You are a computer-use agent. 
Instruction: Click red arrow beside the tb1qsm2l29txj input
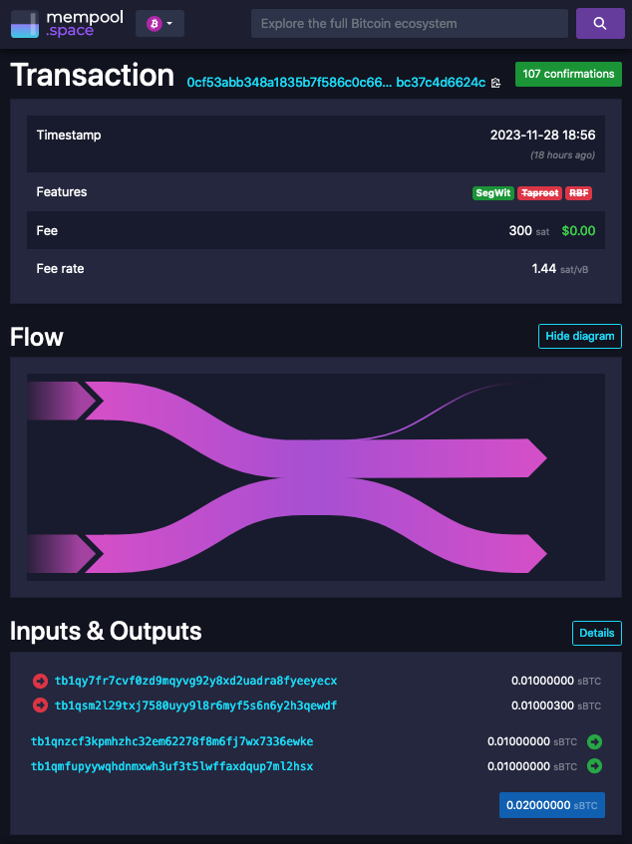click(x=41, y=704)
